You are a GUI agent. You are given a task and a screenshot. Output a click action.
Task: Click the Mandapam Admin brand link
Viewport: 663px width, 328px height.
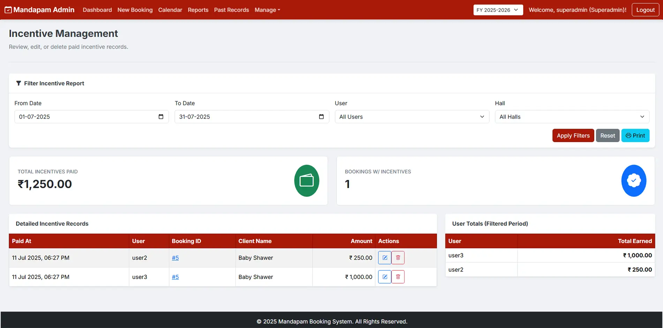tap(39, 10)
